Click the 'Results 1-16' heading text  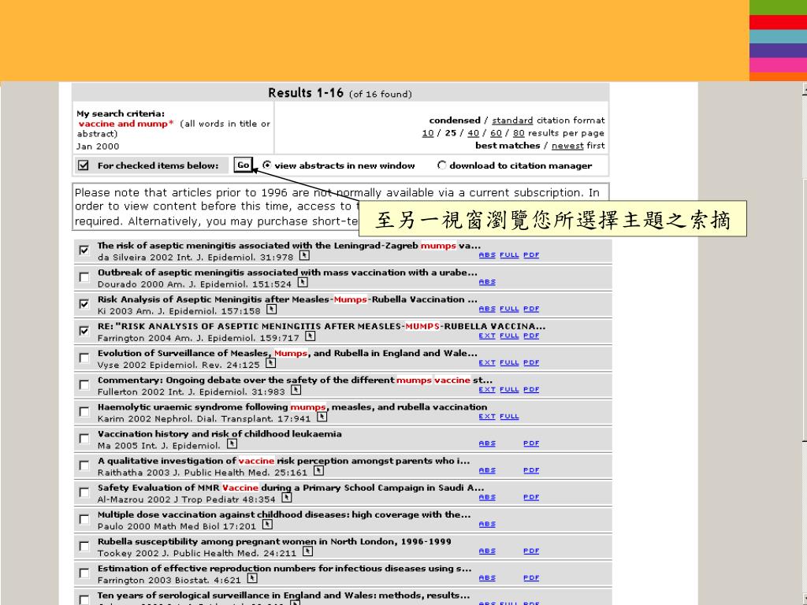(306, 93)
